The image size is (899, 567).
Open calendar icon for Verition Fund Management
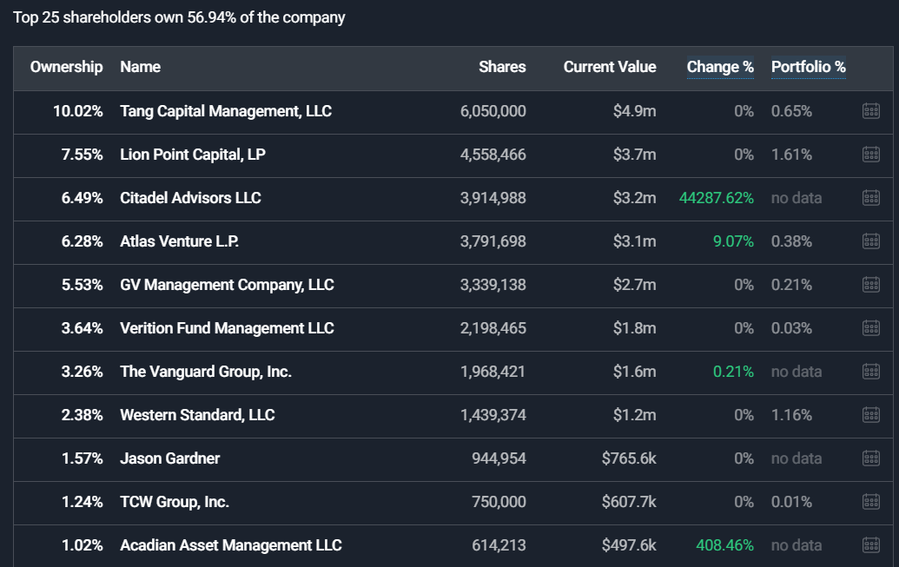point(871,328)
